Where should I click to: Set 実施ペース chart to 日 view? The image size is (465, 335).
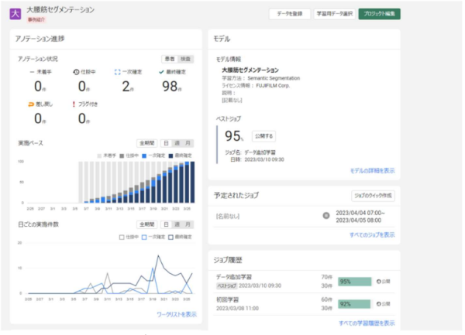[166, 143]
